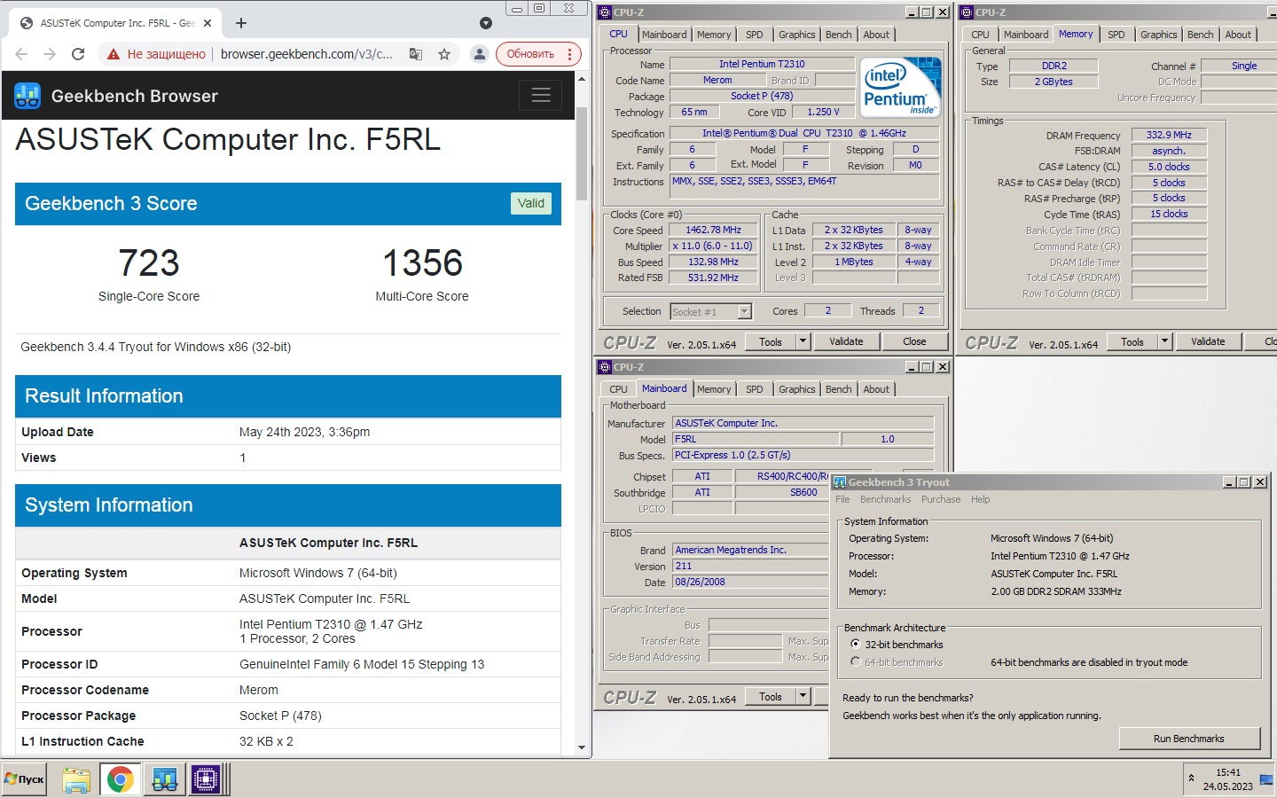The width and height of the screenshot is (1277, 798).
Task: Click the 332.9 MHz DRAM Frequency value
Action: (1169, 135)
